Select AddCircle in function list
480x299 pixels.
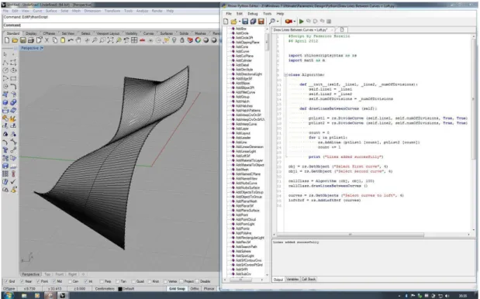click(242, 33)
